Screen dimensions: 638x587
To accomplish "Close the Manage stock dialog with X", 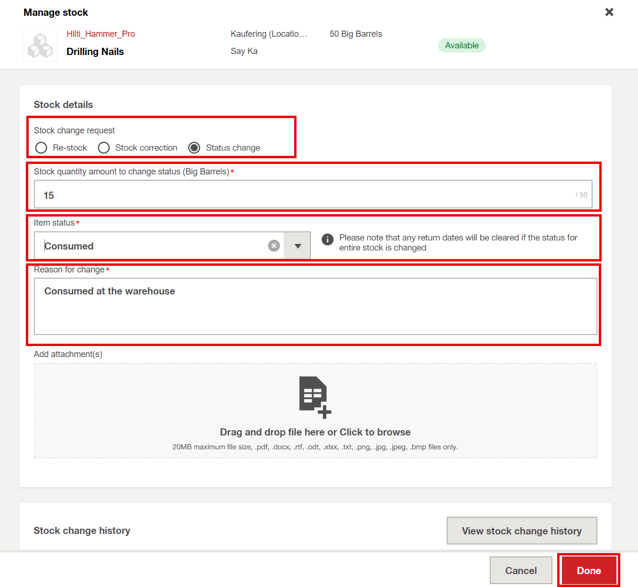I will [609, 12].
